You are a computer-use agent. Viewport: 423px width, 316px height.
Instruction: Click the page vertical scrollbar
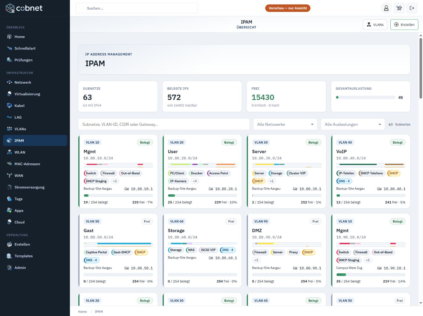pyautogui.click(x=421, y=69)
